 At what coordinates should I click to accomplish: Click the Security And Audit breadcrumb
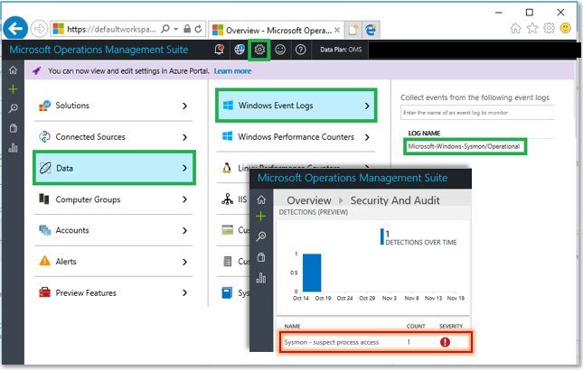[395, 200]
